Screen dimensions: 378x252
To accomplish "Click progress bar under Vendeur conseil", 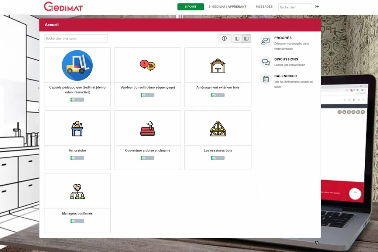I will pos(148,95).
